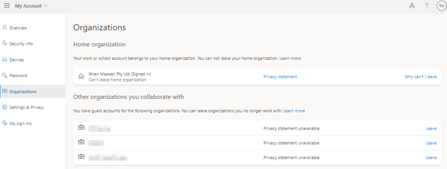Open Wren Maxwell Privacy statement link
Viewport: 447px width, 169px height.
(280, 77)
